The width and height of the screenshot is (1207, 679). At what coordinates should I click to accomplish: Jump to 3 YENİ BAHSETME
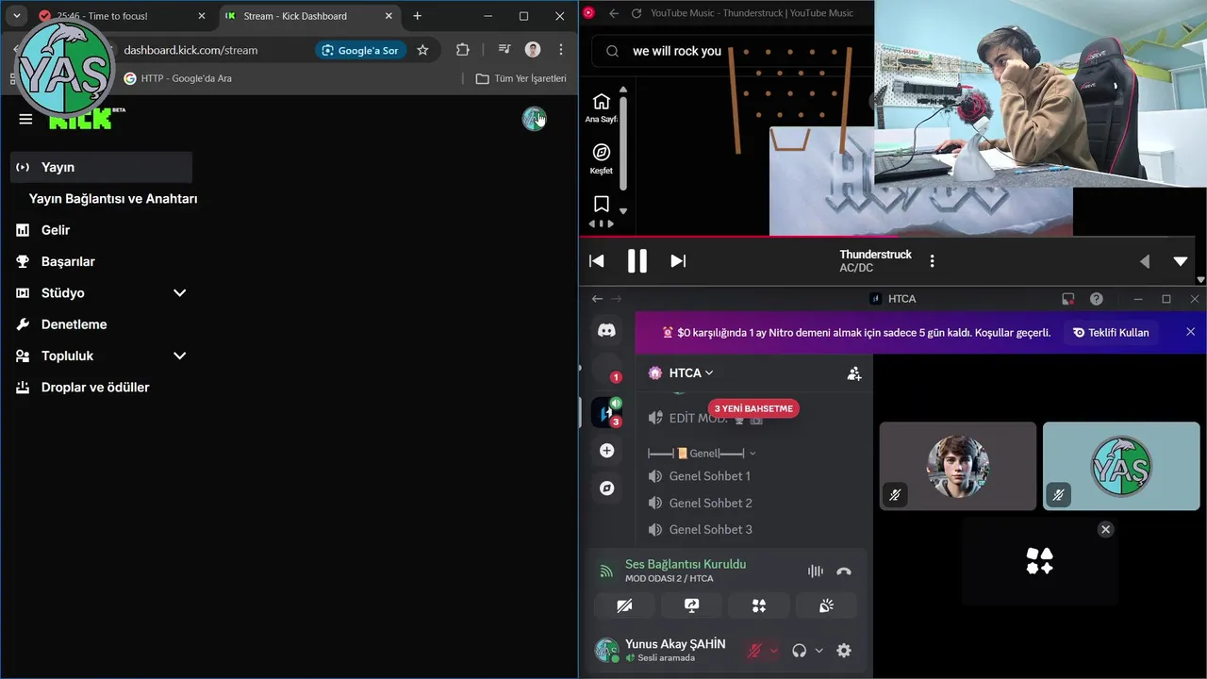point(753,408)
